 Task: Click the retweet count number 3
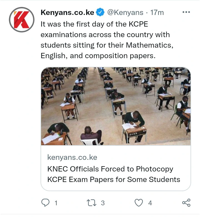point(102,203)
